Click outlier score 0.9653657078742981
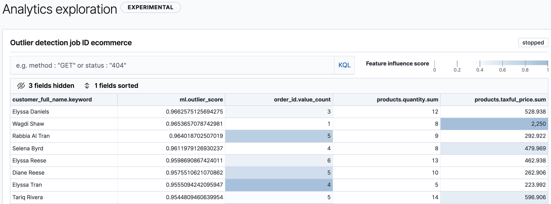The width and height of the screenshot is (551, 204). point(171,124)
